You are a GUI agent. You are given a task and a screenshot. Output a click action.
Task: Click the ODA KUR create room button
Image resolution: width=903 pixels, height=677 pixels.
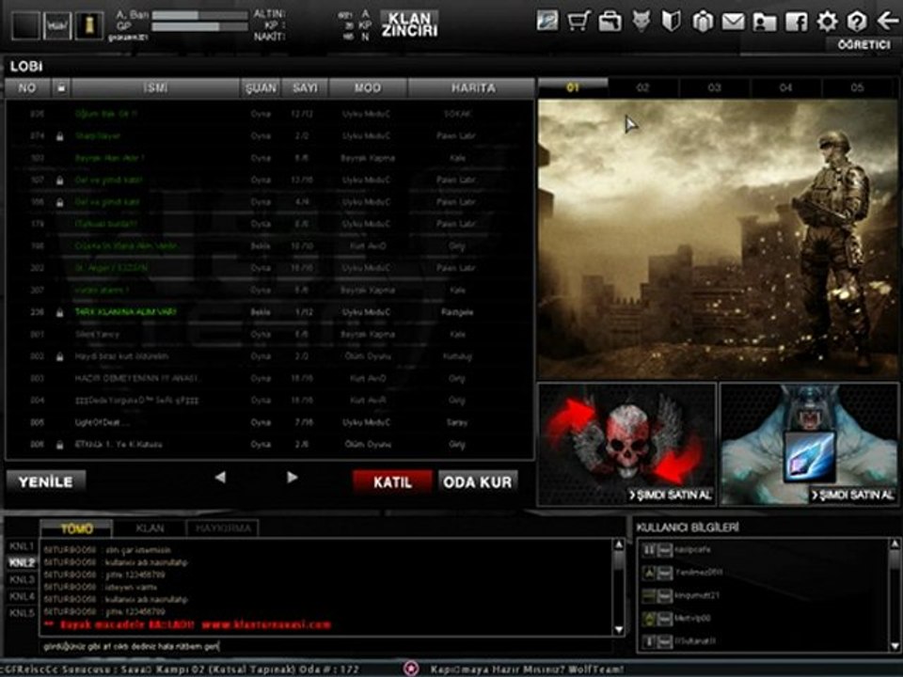(x=478, y=481)
